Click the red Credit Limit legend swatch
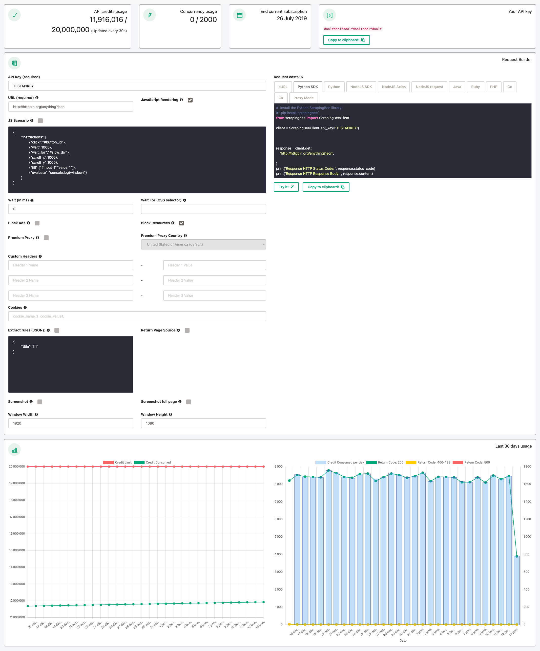 click(108, 462)
